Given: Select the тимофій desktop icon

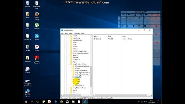Looking at the screenshot, I should (28, 59).
